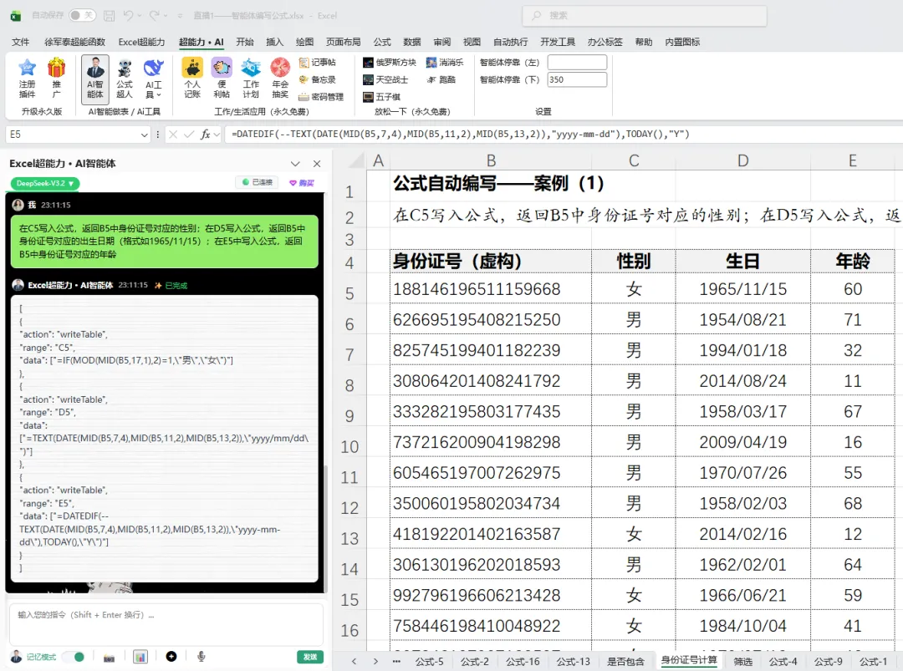Launch the 年会抽奖 lottery tool

280,78
